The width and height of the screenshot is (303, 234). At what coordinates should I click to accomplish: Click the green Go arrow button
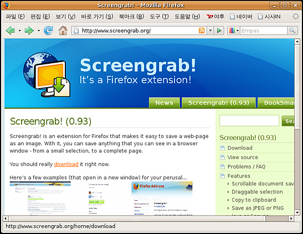(x=219, y=30)
